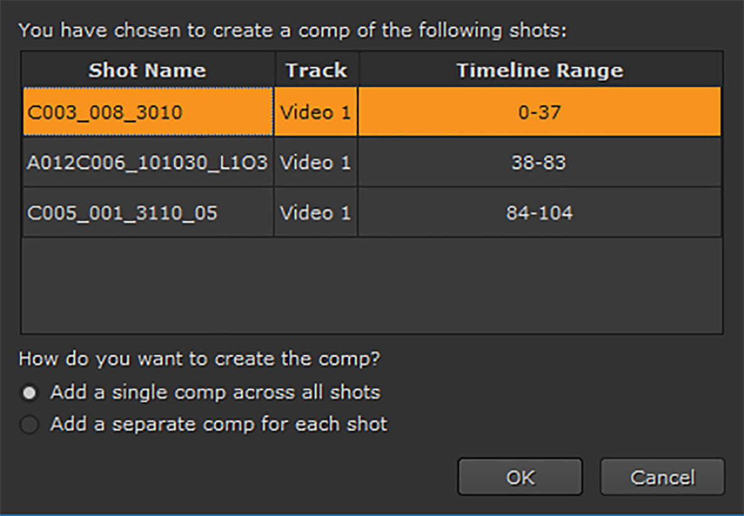This screenshot has height=516, width=744.
Task: Click Video 1 track cell of highlighted row
Action: click(316, 112)
